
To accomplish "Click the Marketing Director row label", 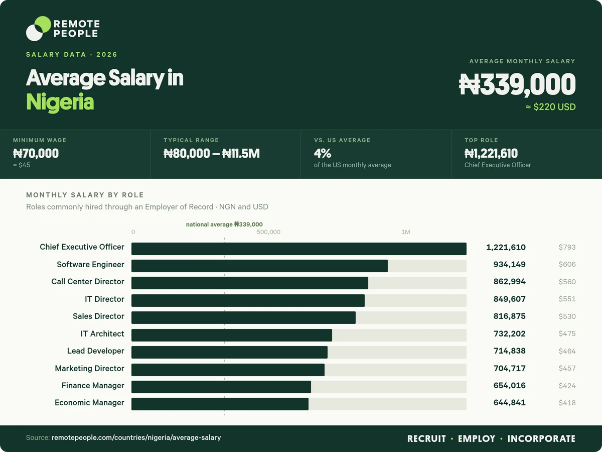I will [90, 368].
